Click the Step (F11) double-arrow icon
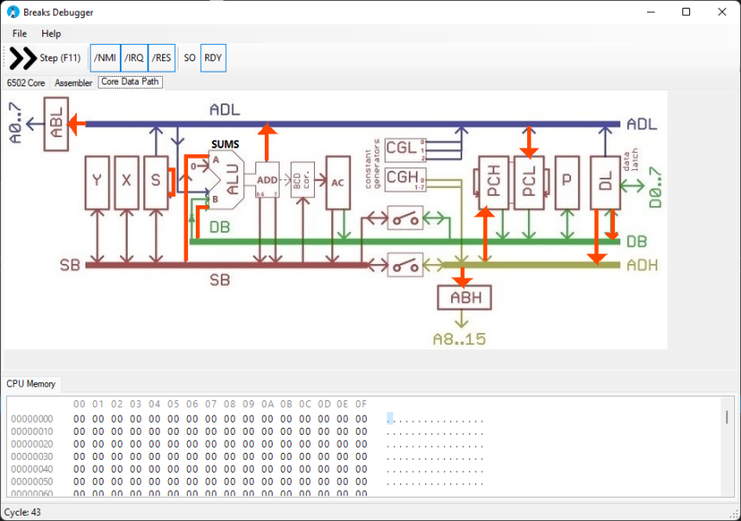This screenshot has width=741, height=521. click(22, 59)
